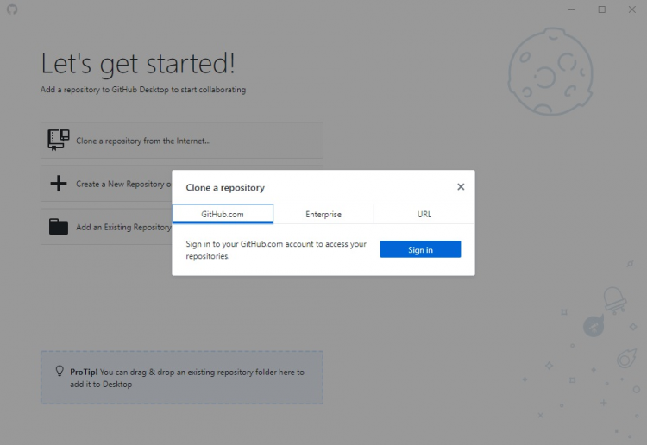Select Add an Existing Repository option
Viewport: 647px width, 445px height.
(106, 227)
